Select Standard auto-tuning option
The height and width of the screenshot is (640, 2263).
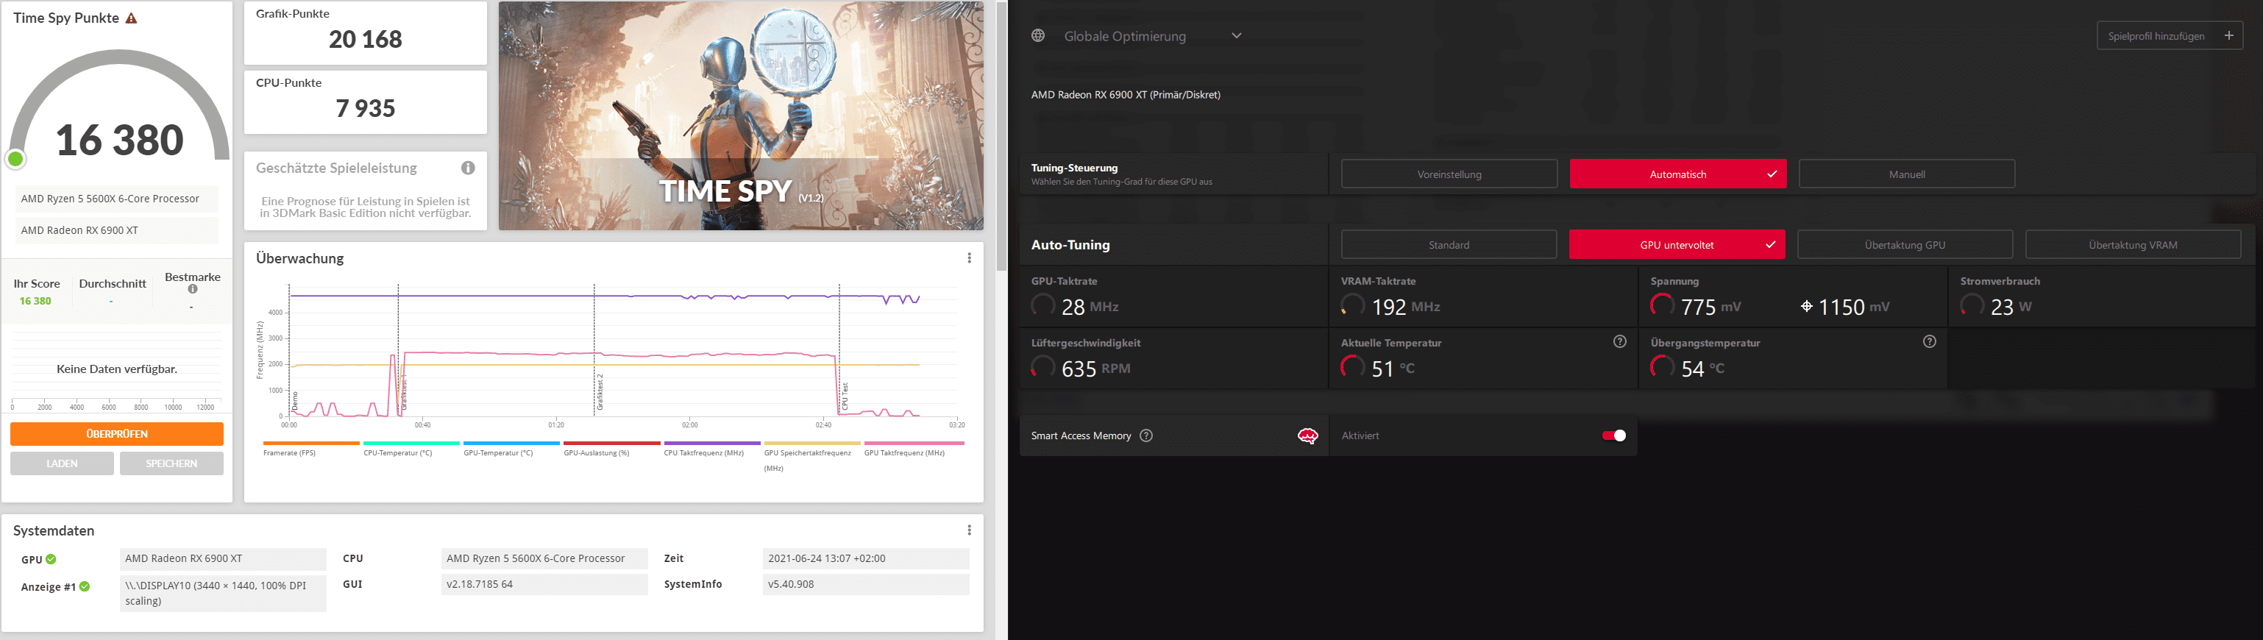pyautogui.click(x=1449, y=245)
